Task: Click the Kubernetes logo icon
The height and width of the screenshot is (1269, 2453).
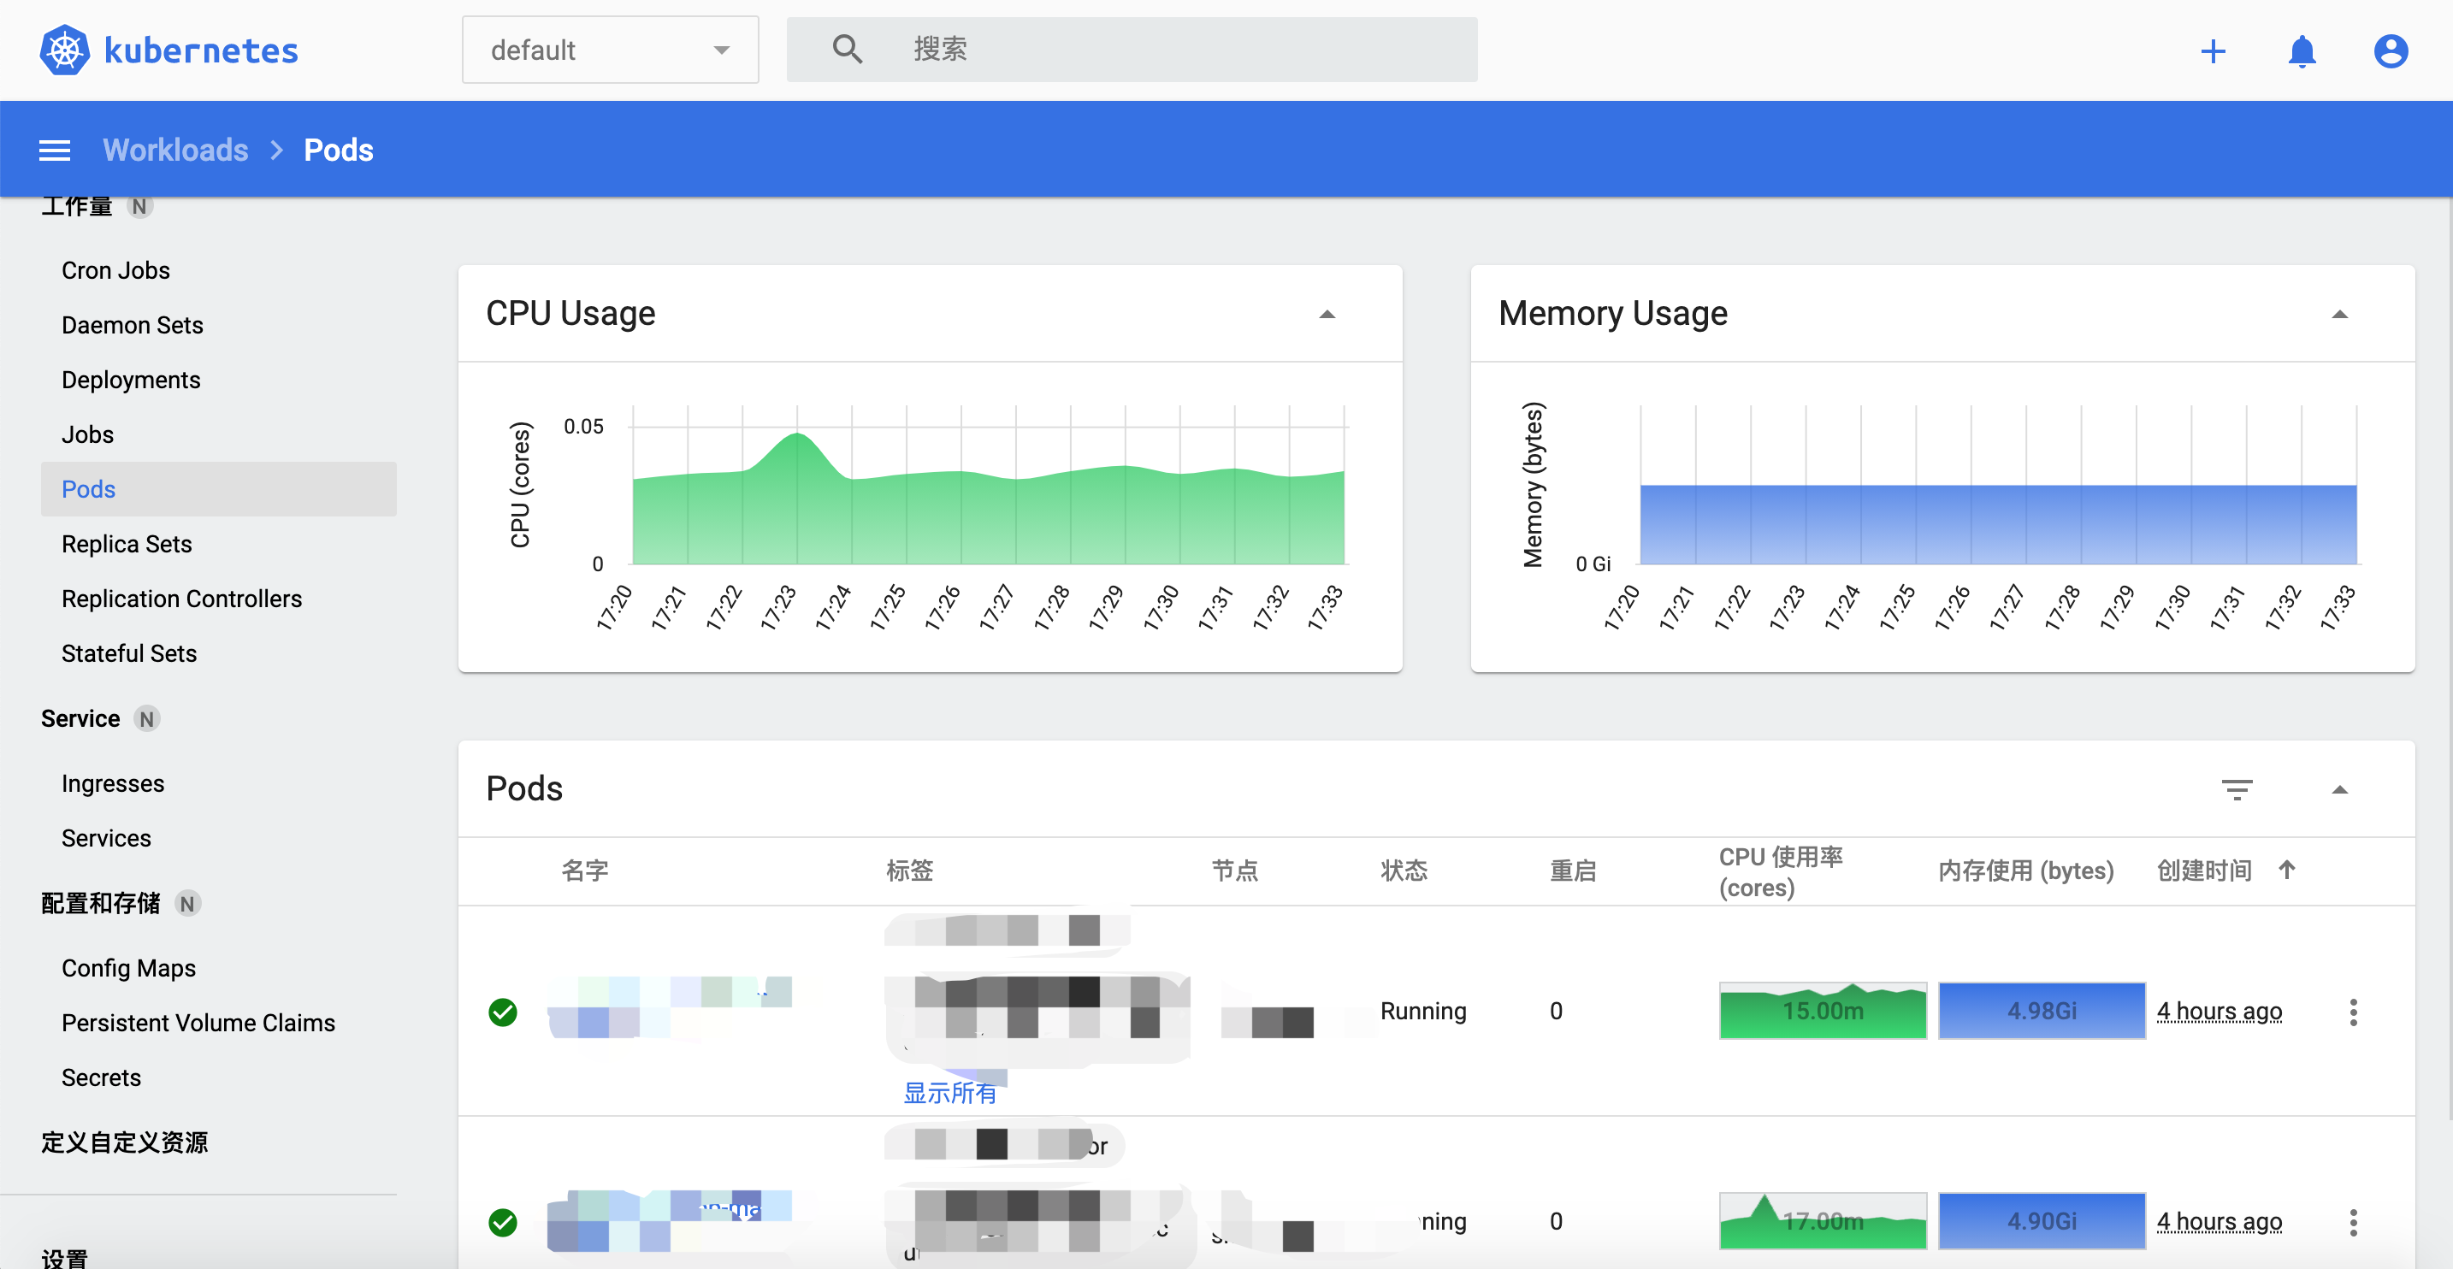Action: coord(65,50)
